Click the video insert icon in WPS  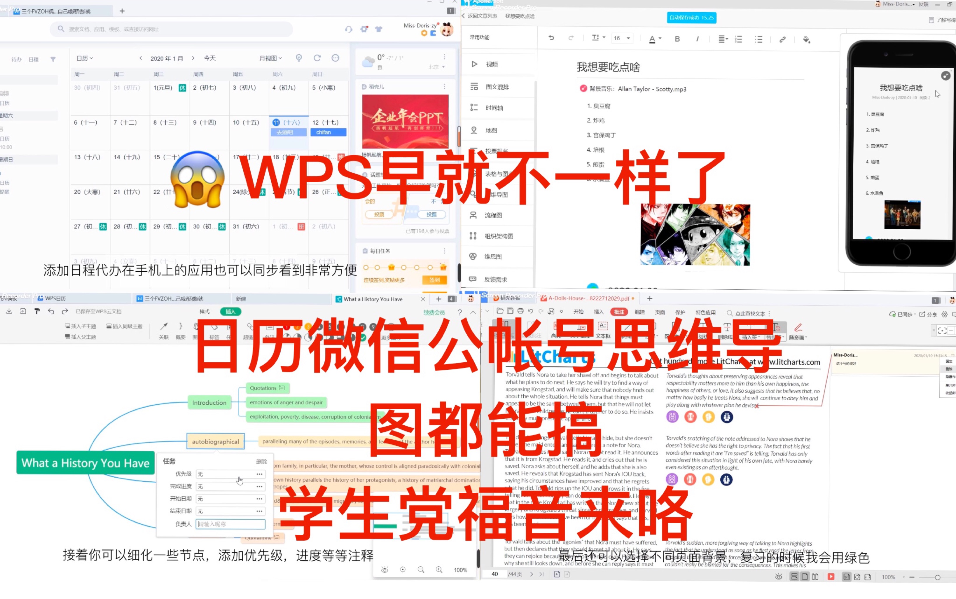[x=475, y=64]
